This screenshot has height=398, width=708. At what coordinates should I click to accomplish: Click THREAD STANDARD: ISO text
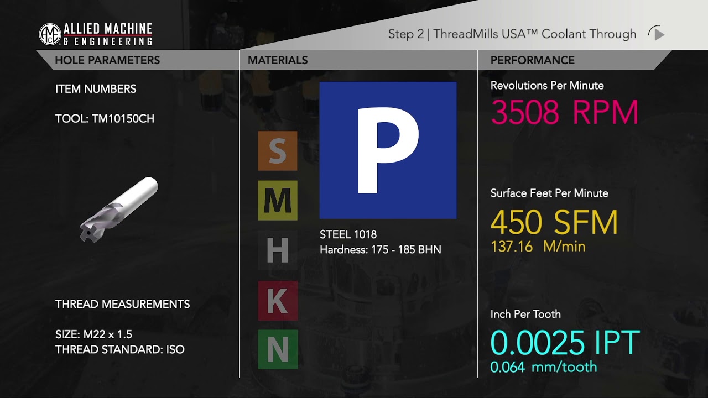click(120, 350)
